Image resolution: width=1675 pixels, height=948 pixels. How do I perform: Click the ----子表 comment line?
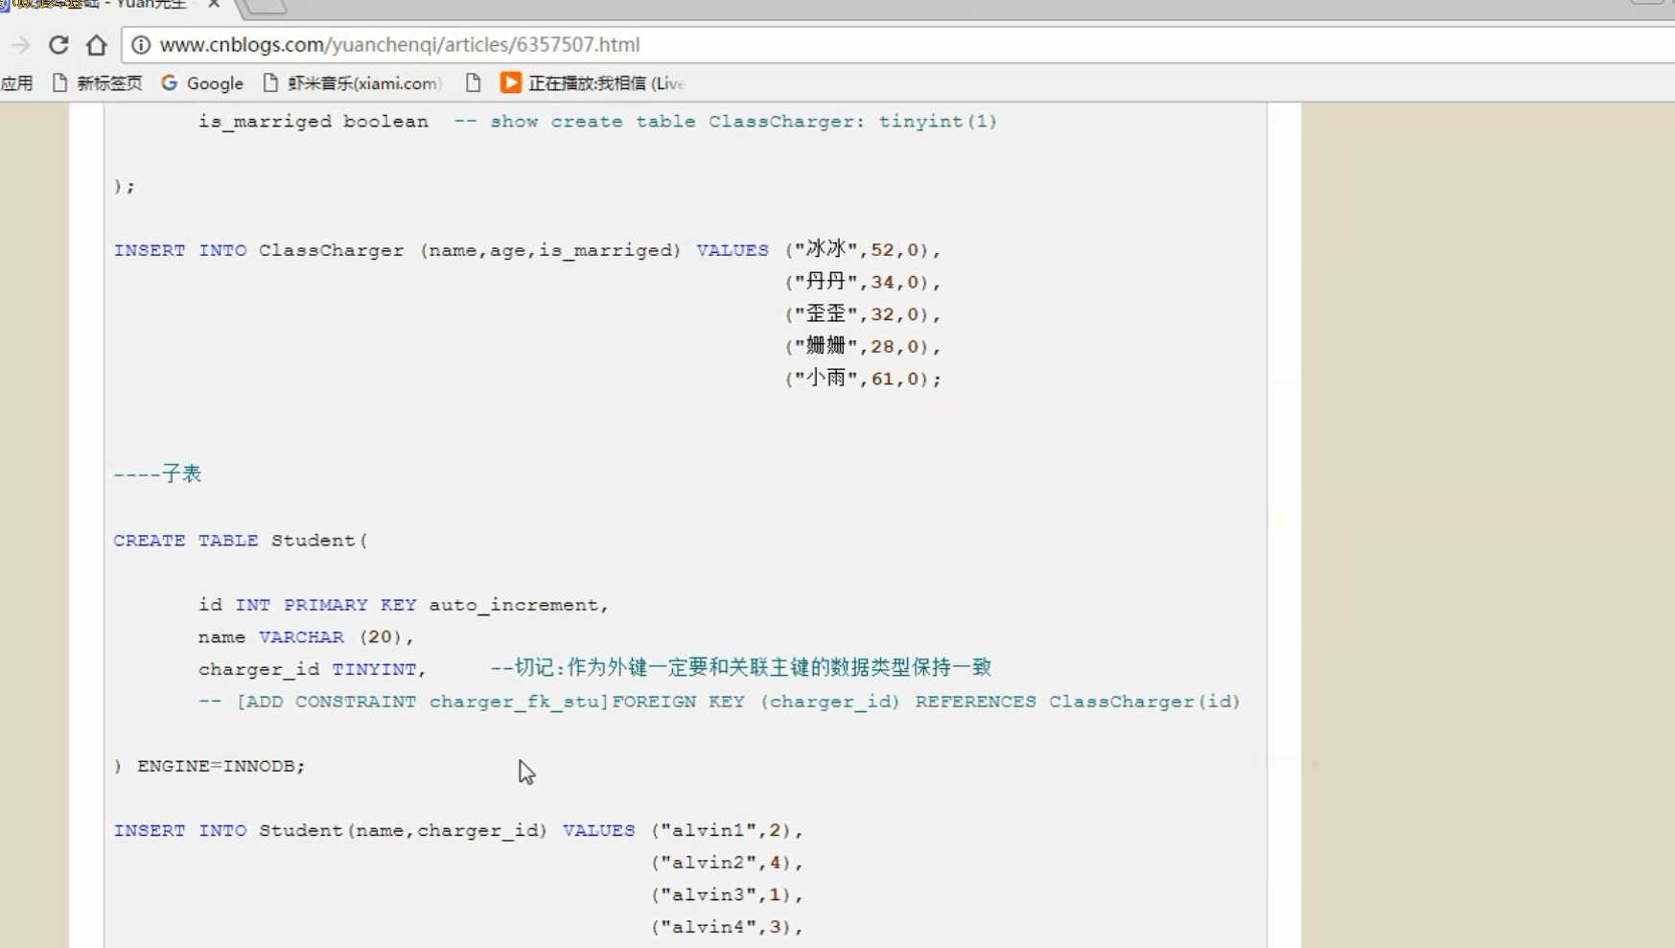[157, 474]
